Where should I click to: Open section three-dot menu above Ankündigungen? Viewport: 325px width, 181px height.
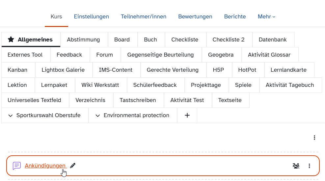point(314,138)
